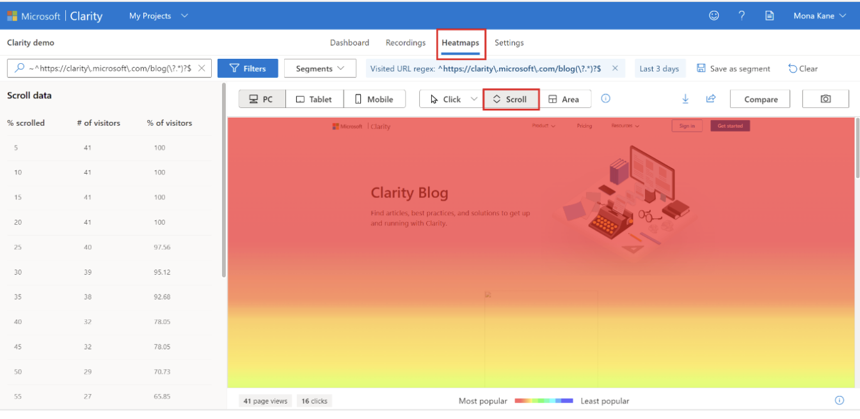Viewport: 860px width, 419px height.
Task: Click the Scroll data panel heading
Action: pos(29,95)
